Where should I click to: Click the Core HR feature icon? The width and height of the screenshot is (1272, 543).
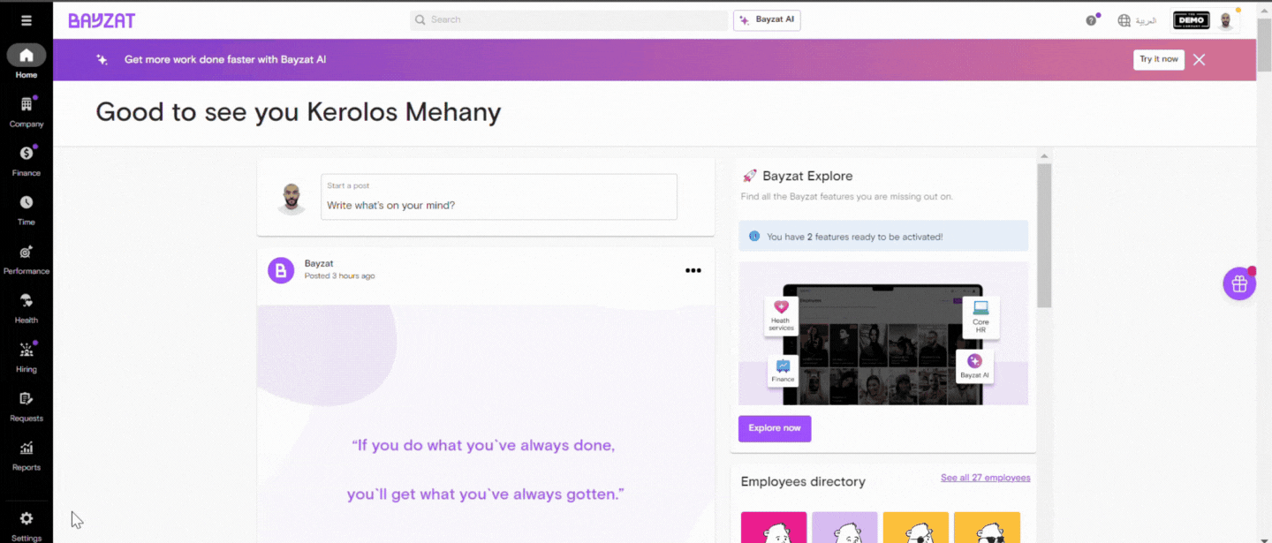(980, 317)
